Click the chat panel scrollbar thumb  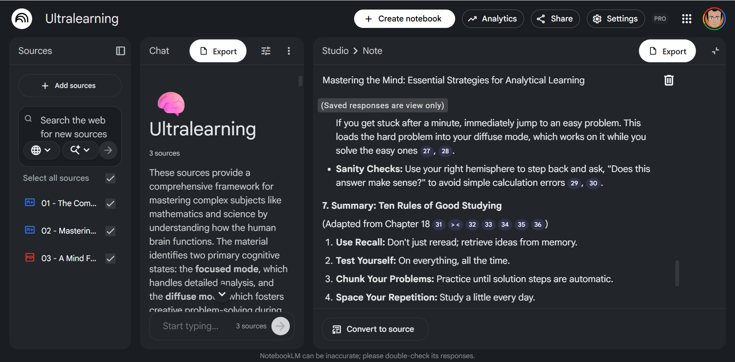[x=301, y=81]
